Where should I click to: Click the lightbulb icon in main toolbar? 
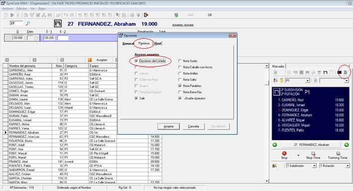138,15
